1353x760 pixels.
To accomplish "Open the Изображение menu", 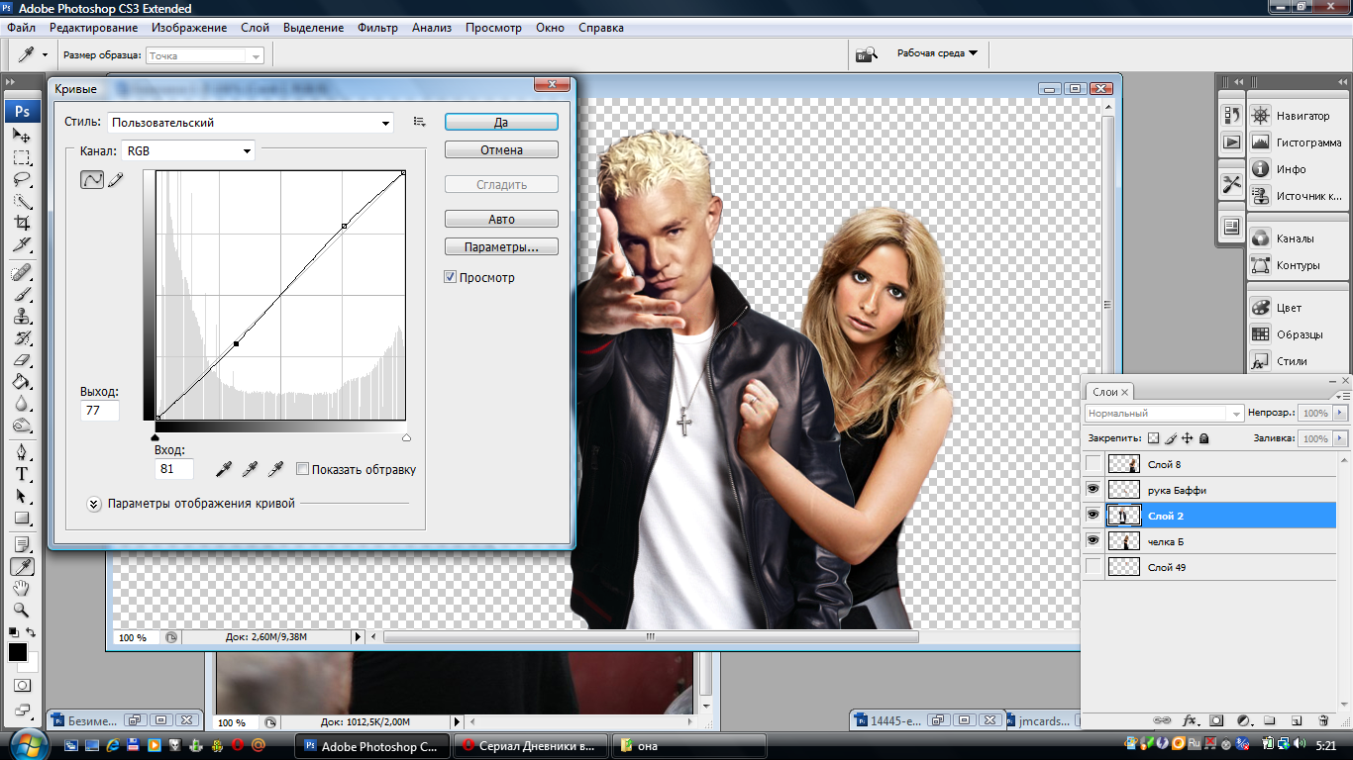I will tap(189, 28).
